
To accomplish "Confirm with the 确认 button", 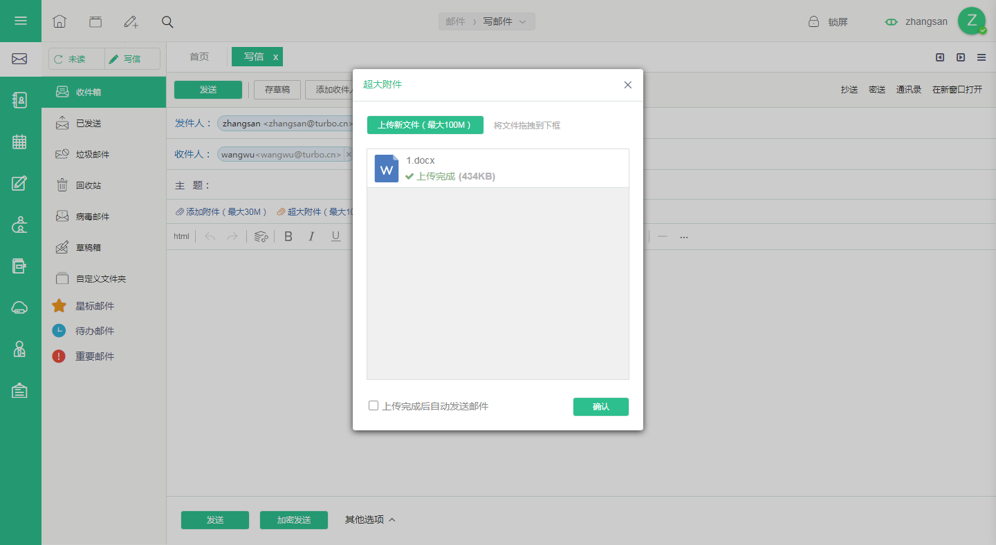I will (x=601, y=407).
